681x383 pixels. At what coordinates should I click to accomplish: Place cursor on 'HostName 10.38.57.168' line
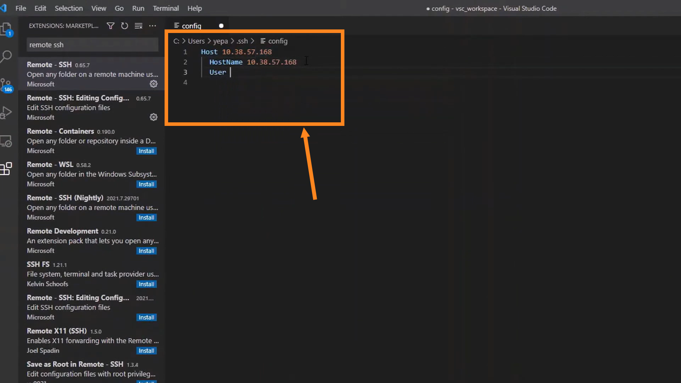(x=253, y=62)
